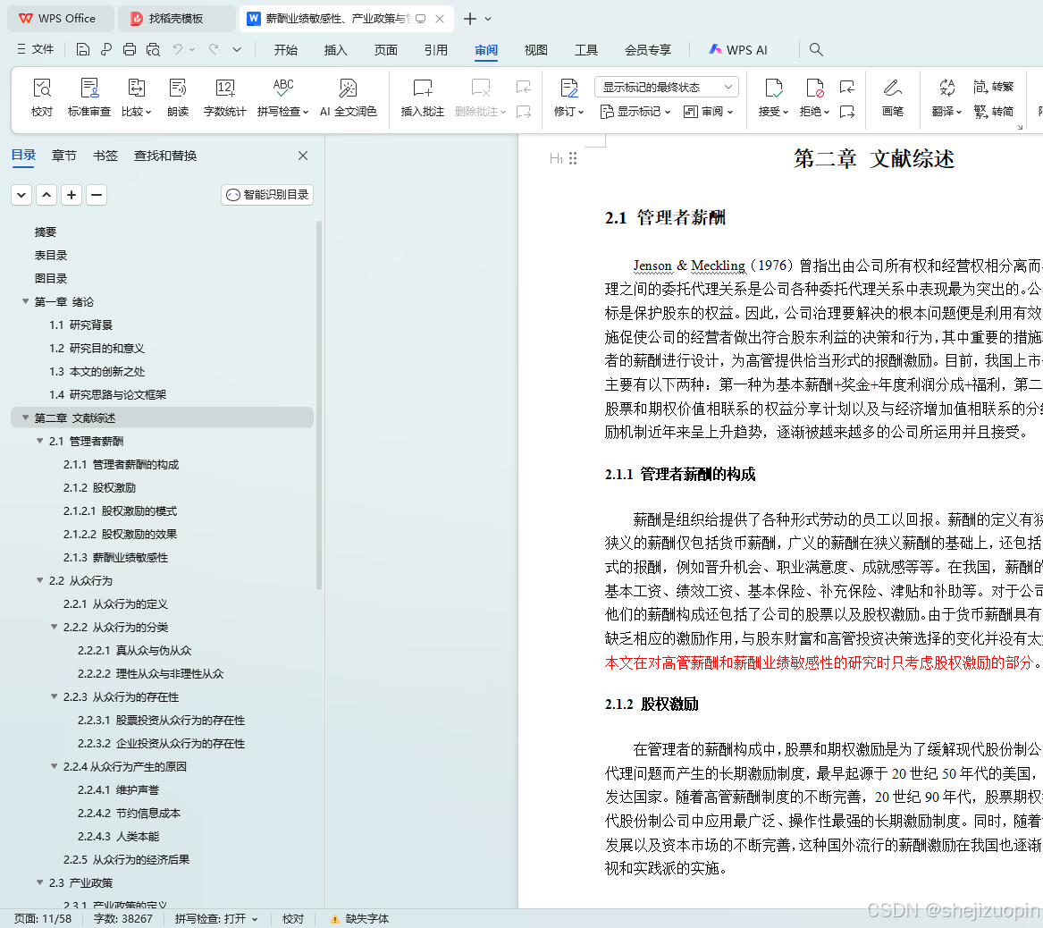Click 缺失字体 warning in status bar

[360, 919]
